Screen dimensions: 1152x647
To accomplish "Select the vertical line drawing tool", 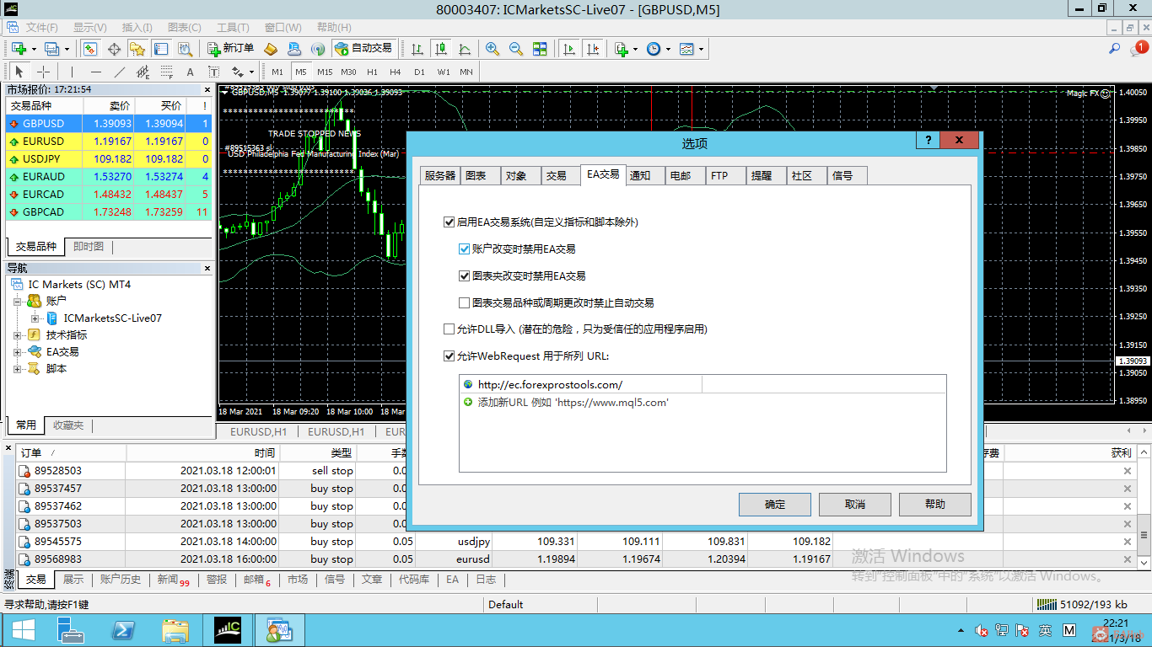I will pos(72,72).
